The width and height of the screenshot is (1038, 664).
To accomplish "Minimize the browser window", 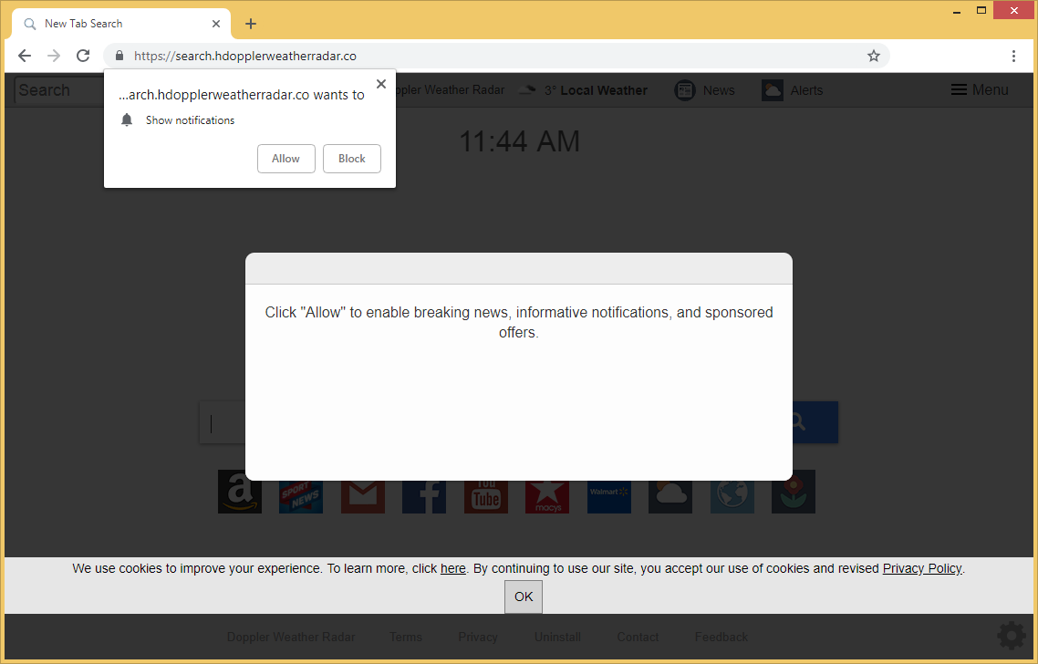I will pyautogui.click(x=957, y=11).
